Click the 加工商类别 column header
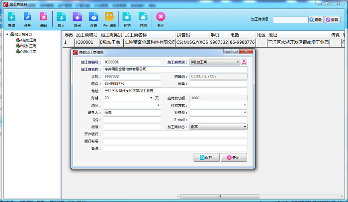Image resolution: width=348 pixels, height=202 pixels. pos(111,35)
